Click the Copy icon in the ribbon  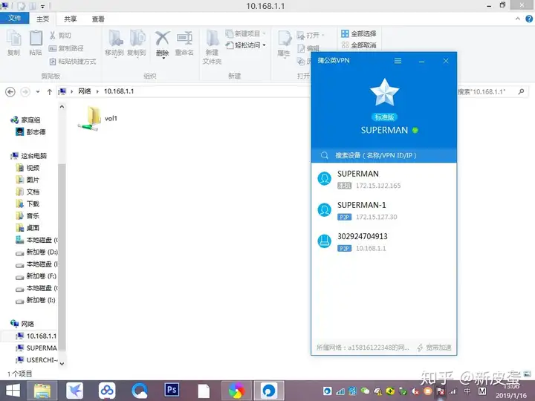click(14, 42)
